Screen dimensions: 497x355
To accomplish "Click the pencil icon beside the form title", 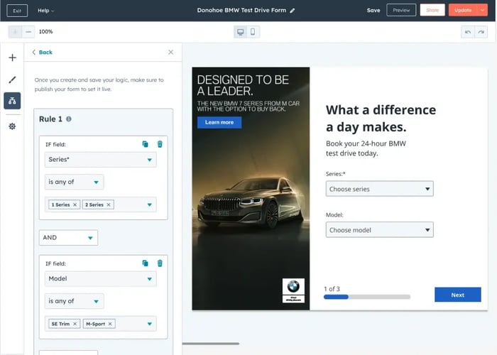I will pyautogui.click(x=293, y=11).
